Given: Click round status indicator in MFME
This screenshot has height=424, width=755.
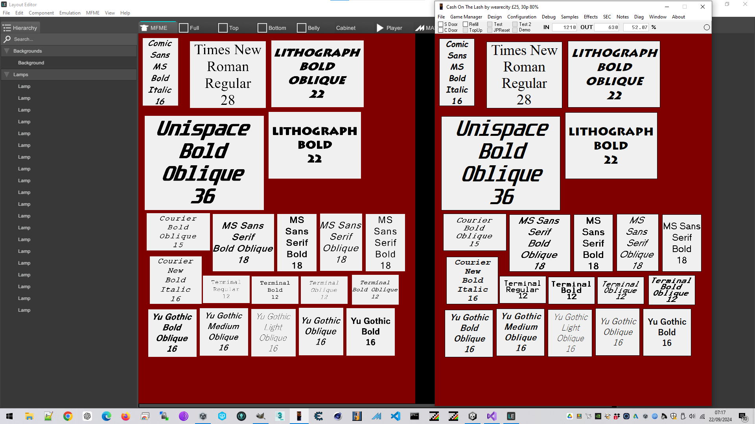Looking at the screenshot, I should coord(707,27).
